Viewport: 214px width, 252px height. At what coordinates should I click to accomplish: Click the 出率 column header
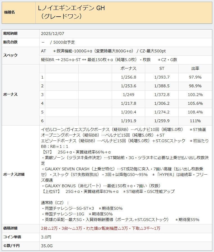pos(195,69)
